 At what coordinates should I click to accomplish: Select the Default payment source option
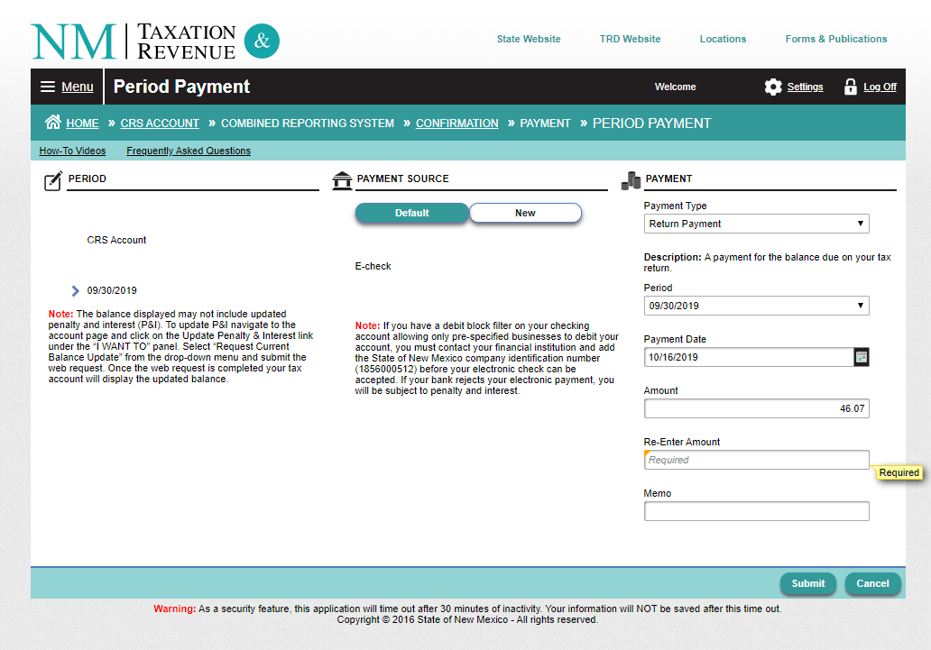click(x=412, y=213)
